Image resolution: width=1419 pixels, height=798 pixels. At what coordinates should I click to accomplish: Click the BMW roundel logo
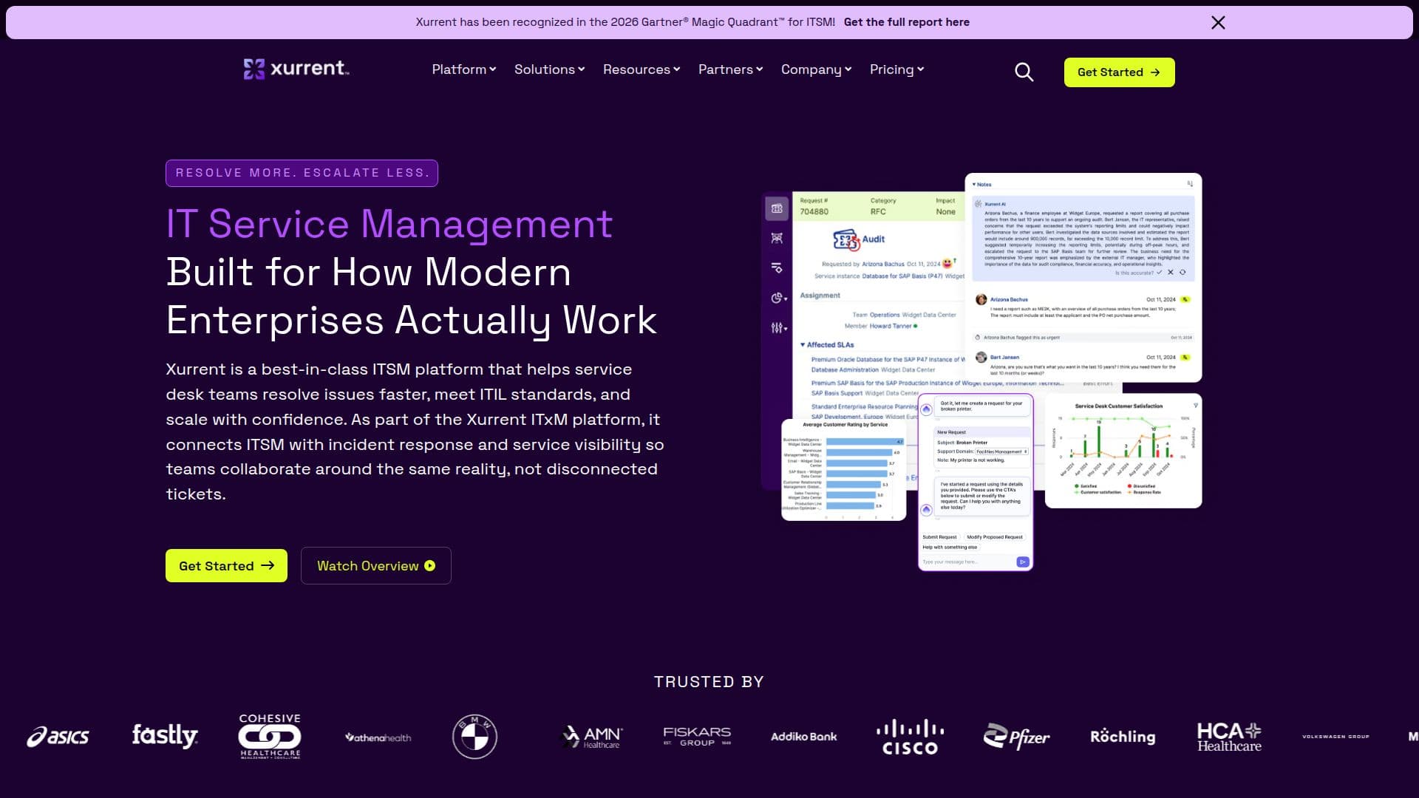tap(474, 737)
